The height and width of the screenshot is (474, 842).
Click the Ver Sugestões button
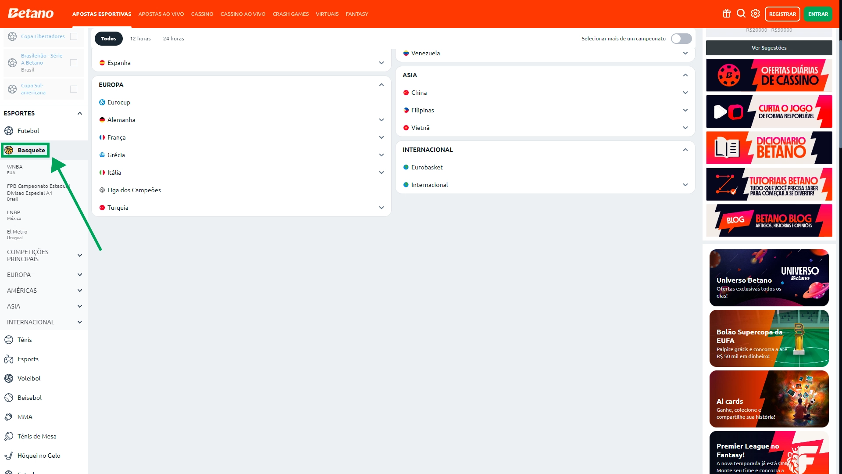click(769, 48)
